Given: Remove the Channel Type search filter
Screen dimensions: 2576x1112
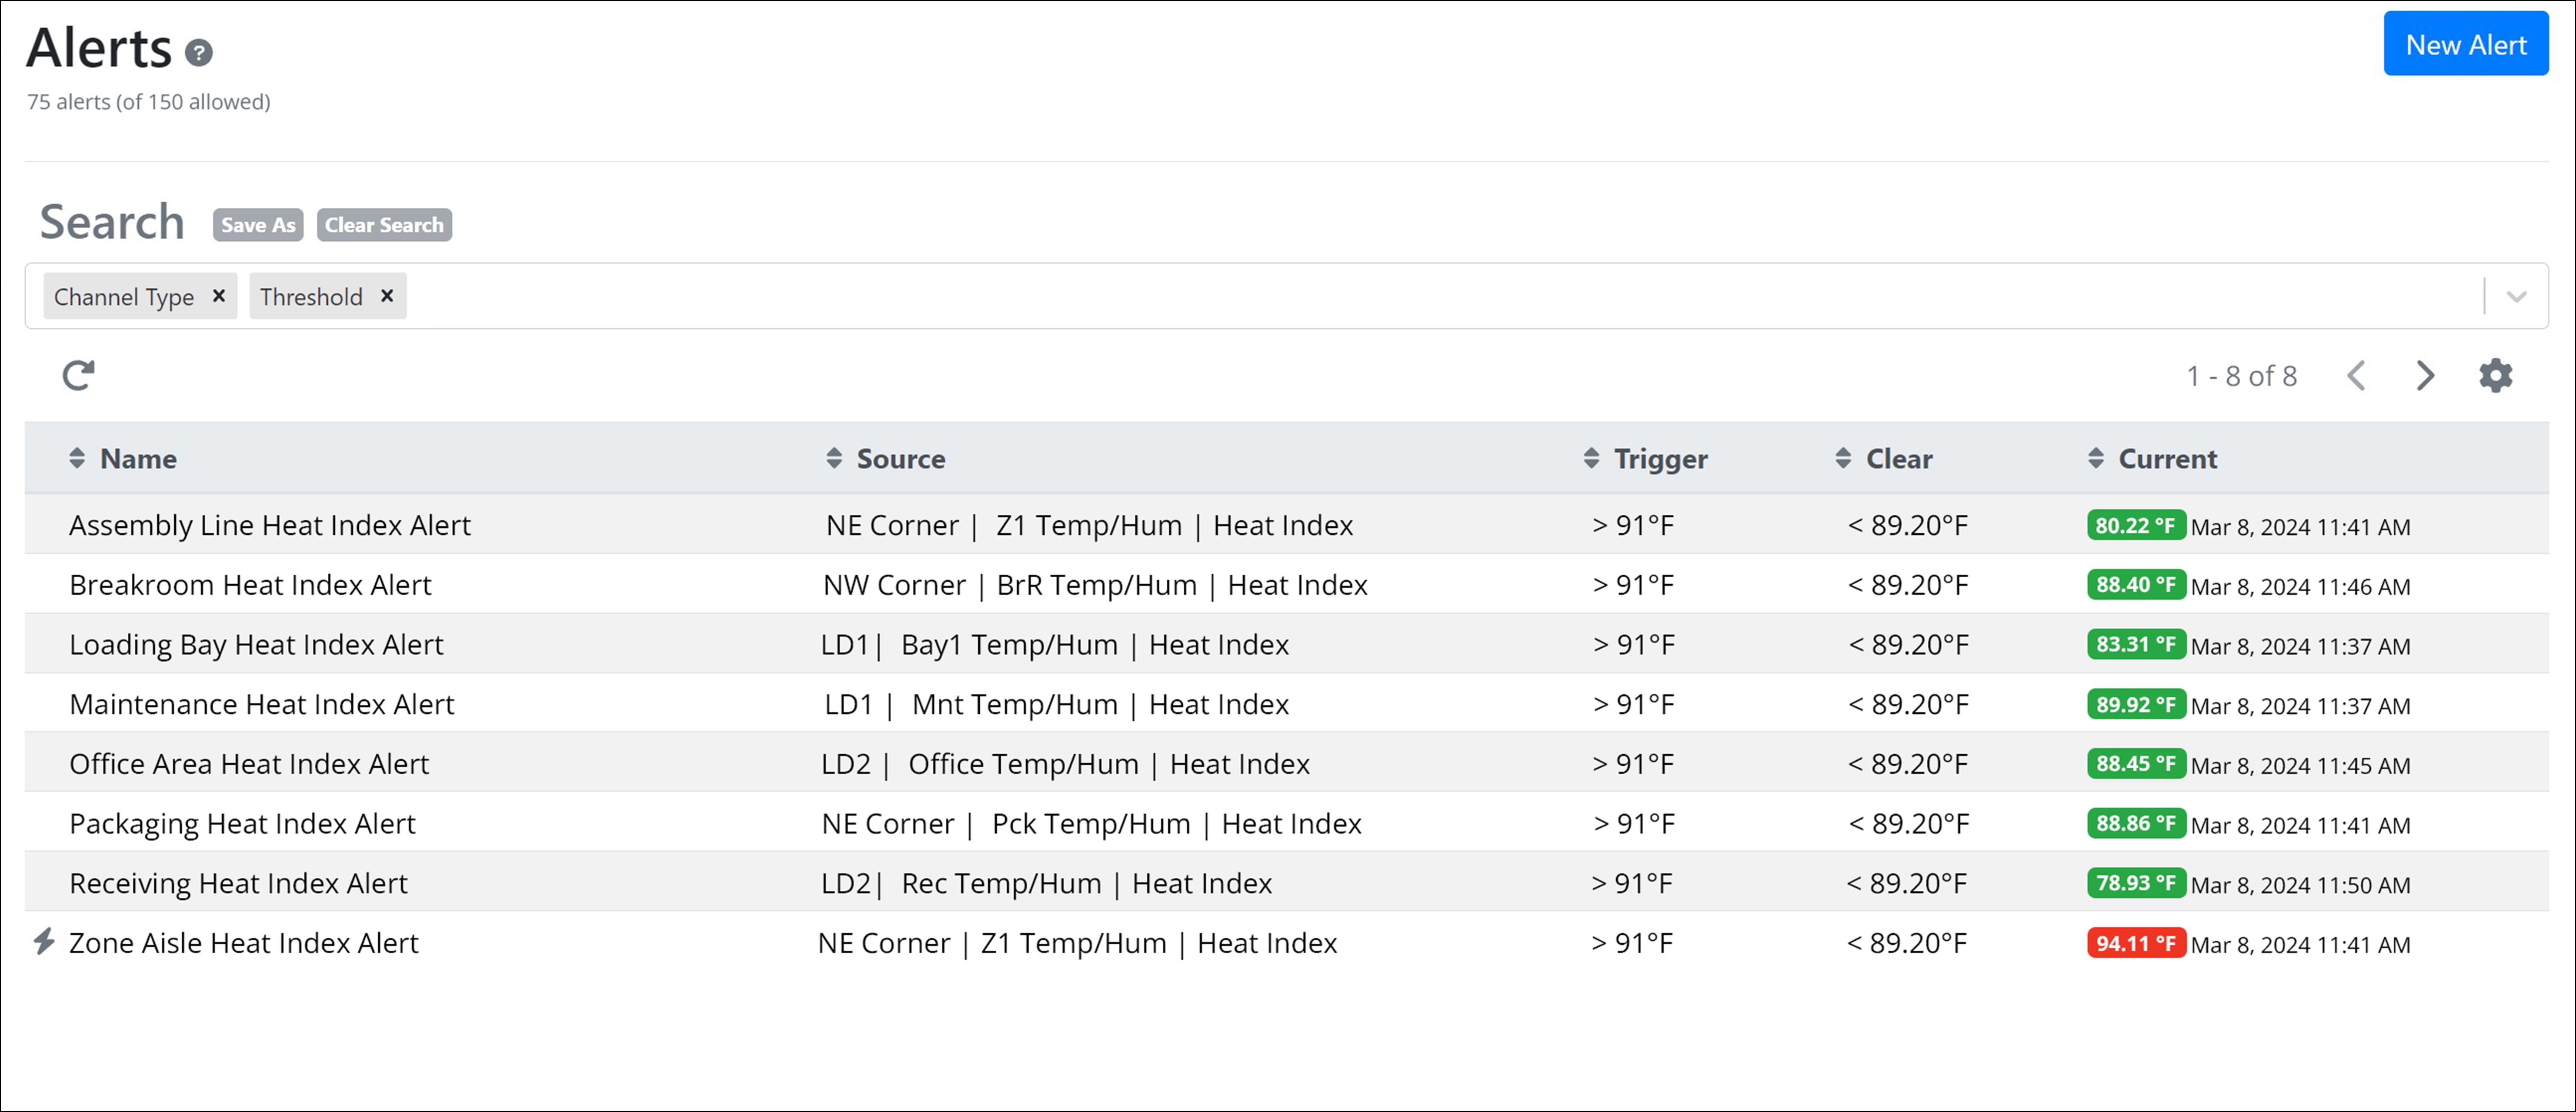Looking at the screenshot, I should coord(219,296).
